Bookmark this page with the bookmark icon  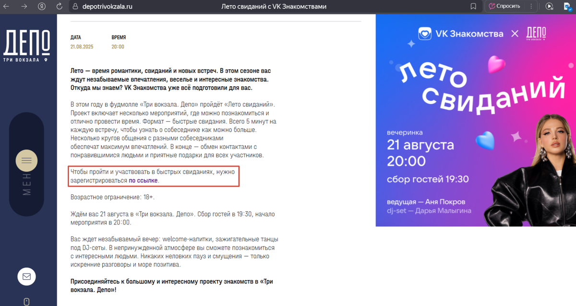[473, 7]
